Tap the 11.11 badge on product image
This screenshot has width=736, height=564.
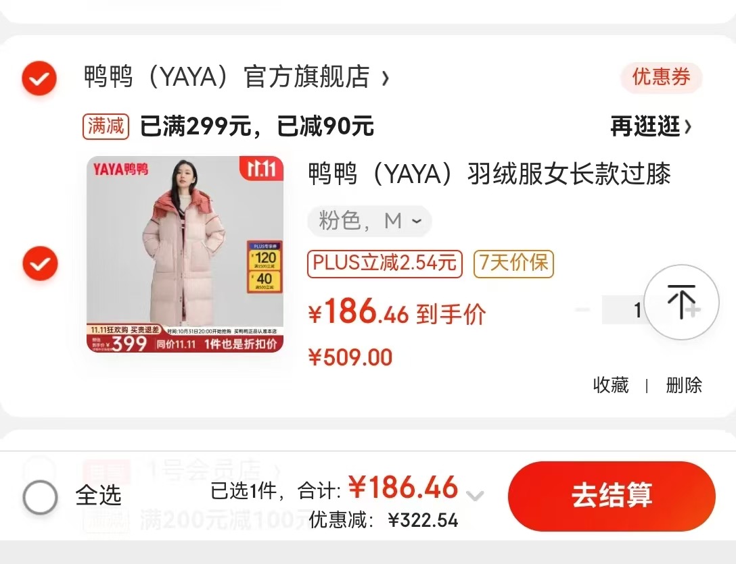[x=261, y=168]
